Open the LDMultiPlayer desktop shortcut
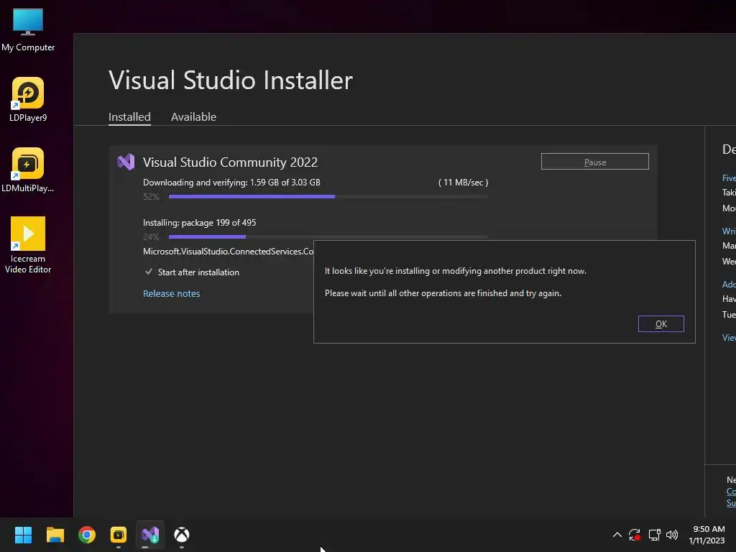The height and width of the screenshot is (552, 736). [x=28, y=170]
